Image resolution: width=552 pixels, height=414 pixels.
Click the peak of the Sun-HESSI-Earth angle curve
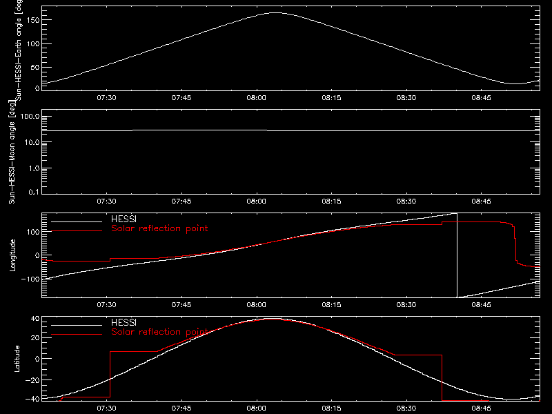pos(275,12)
